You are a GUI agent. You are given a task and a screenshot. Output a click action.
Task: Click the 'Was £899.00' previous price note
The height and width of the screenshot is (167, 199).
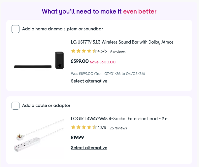point(108,74)
